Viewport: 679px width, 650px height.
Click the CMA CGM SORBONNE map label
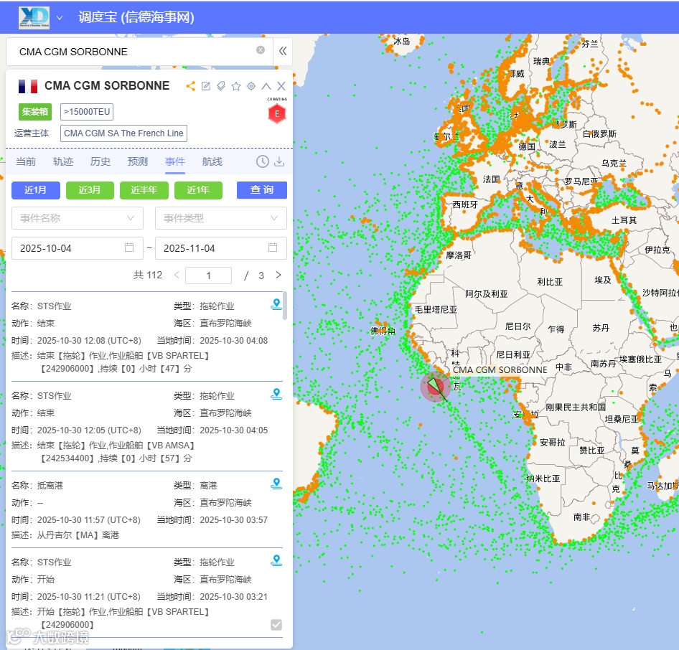coord(500,370)
